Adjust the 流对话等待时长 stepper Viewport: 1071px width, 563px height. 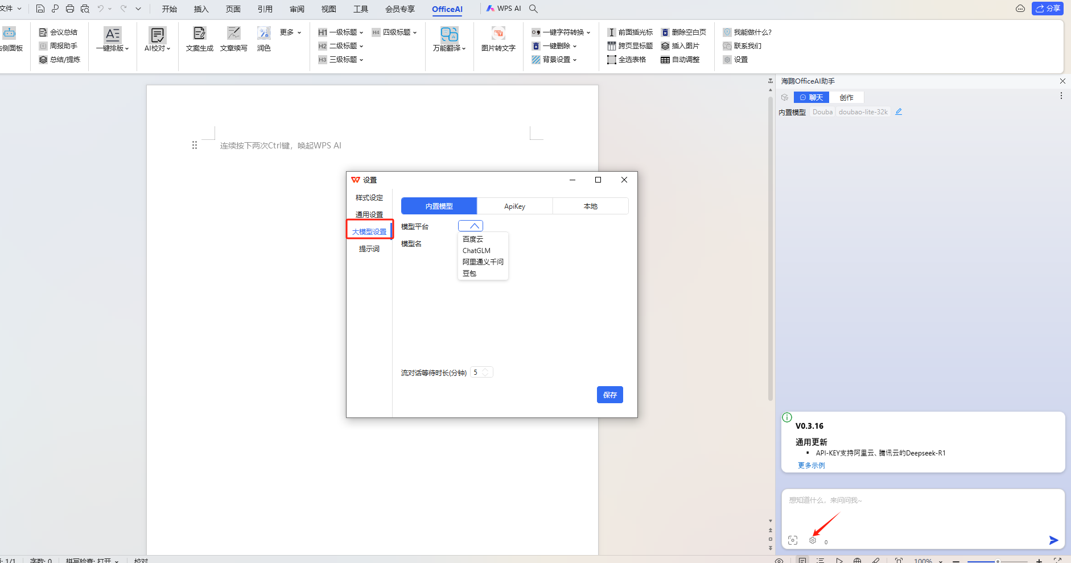(485, 372)
